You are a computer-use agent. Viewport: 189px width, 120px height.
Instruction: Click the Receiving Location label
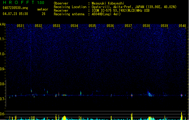[70, 7]
